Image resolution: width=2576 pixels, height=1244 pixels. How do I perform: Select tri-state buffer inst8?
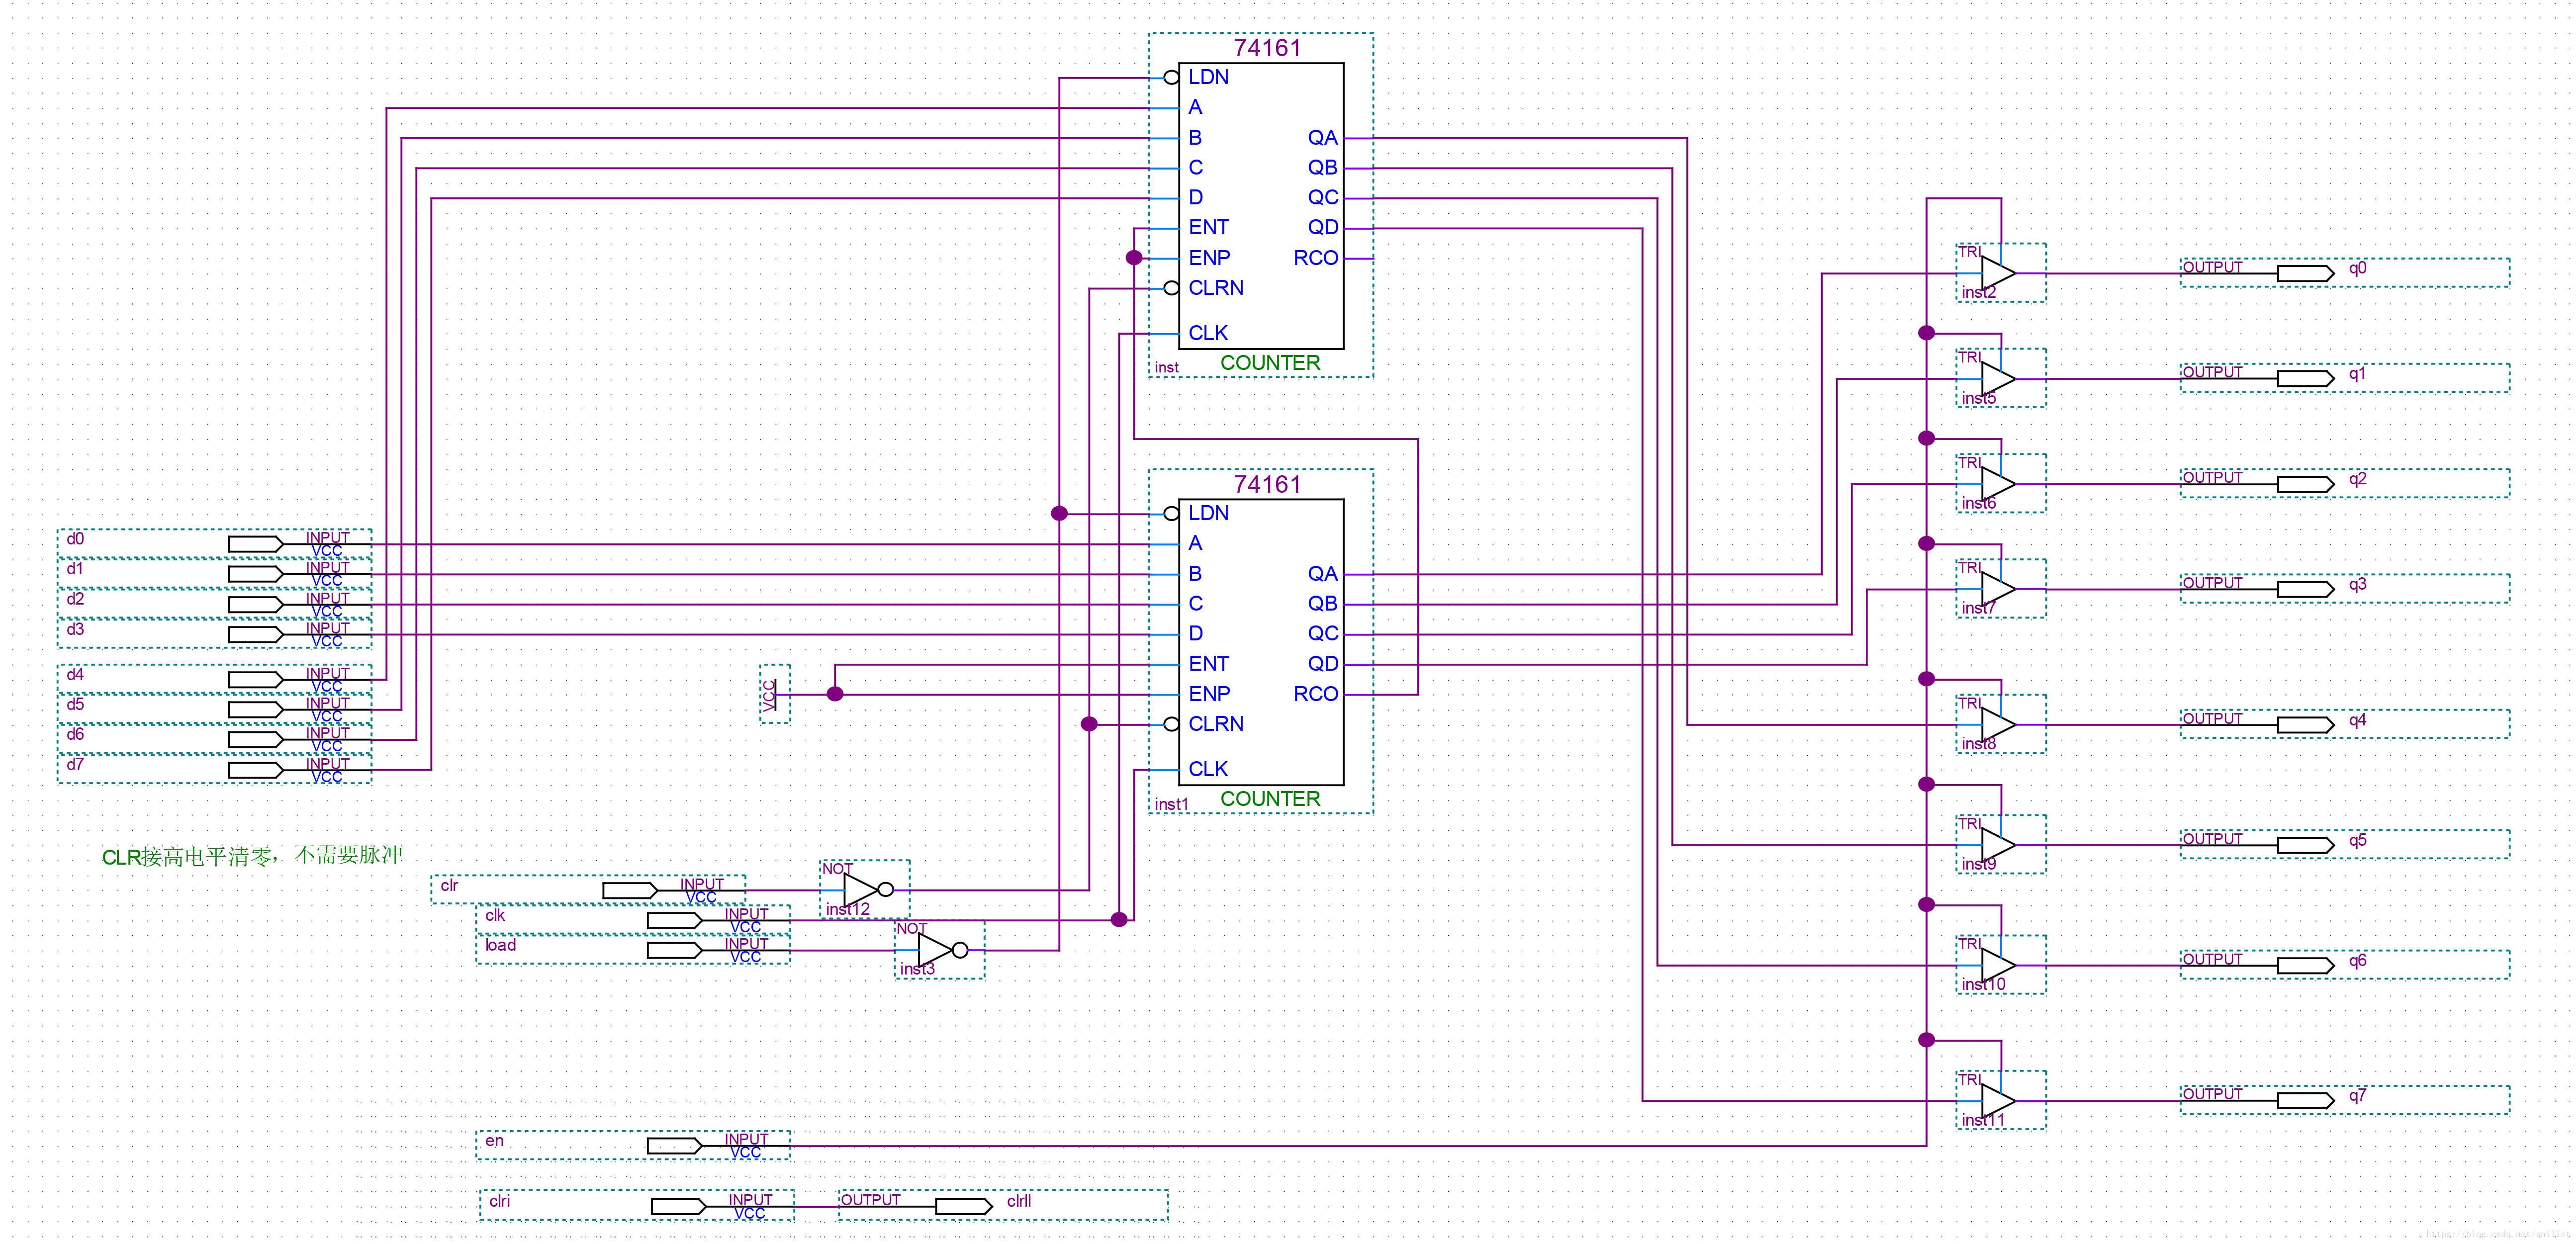2000,724
